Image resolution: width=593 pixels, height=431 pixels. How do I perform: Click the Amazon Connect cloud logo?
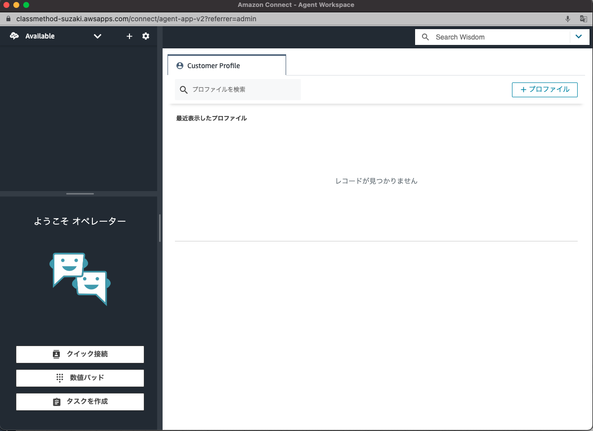pos(13,36)
